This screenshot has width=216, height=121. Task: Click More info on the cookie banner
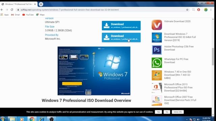click(x=178, y=112)
